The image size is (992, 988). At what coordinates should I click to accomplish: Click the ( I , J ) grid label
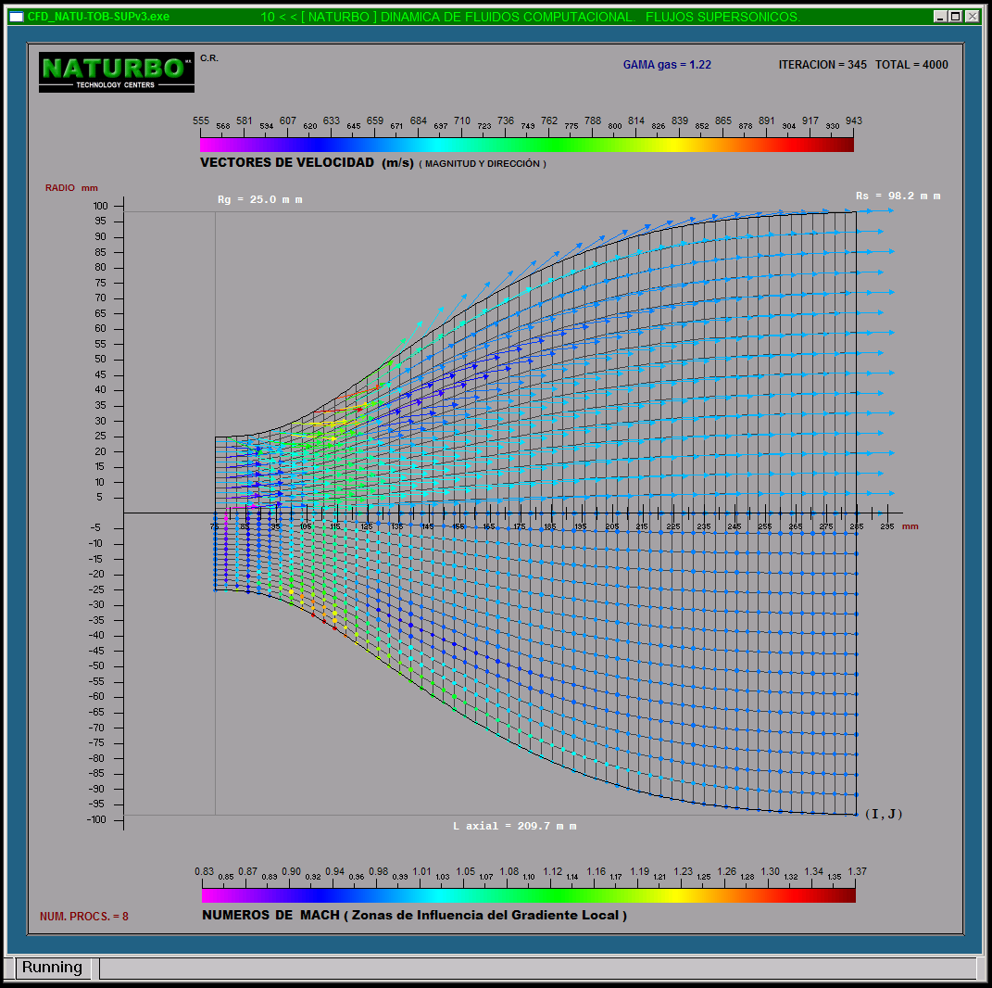coord(884,814)
